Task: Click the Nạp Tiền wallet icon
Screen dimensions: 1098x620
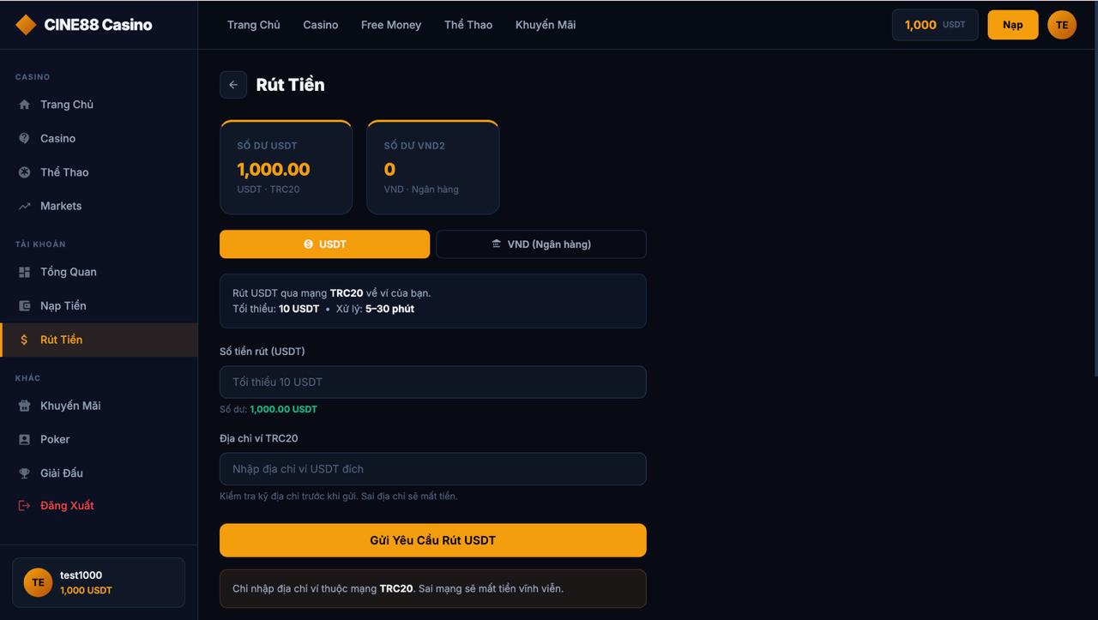Action: point(24,306)
